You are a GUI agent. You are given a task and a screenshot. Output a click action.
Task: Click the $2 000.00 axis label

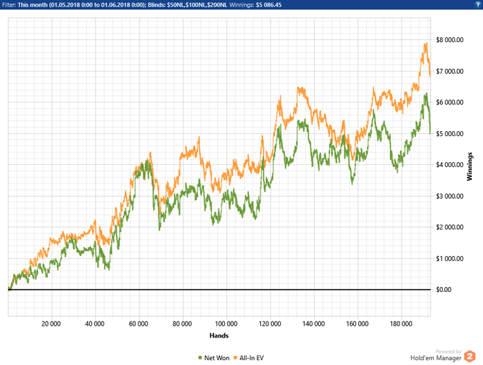450,227
